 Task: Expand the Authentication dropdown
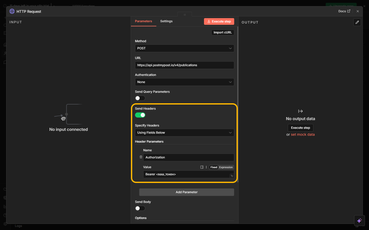pos(184,82)
